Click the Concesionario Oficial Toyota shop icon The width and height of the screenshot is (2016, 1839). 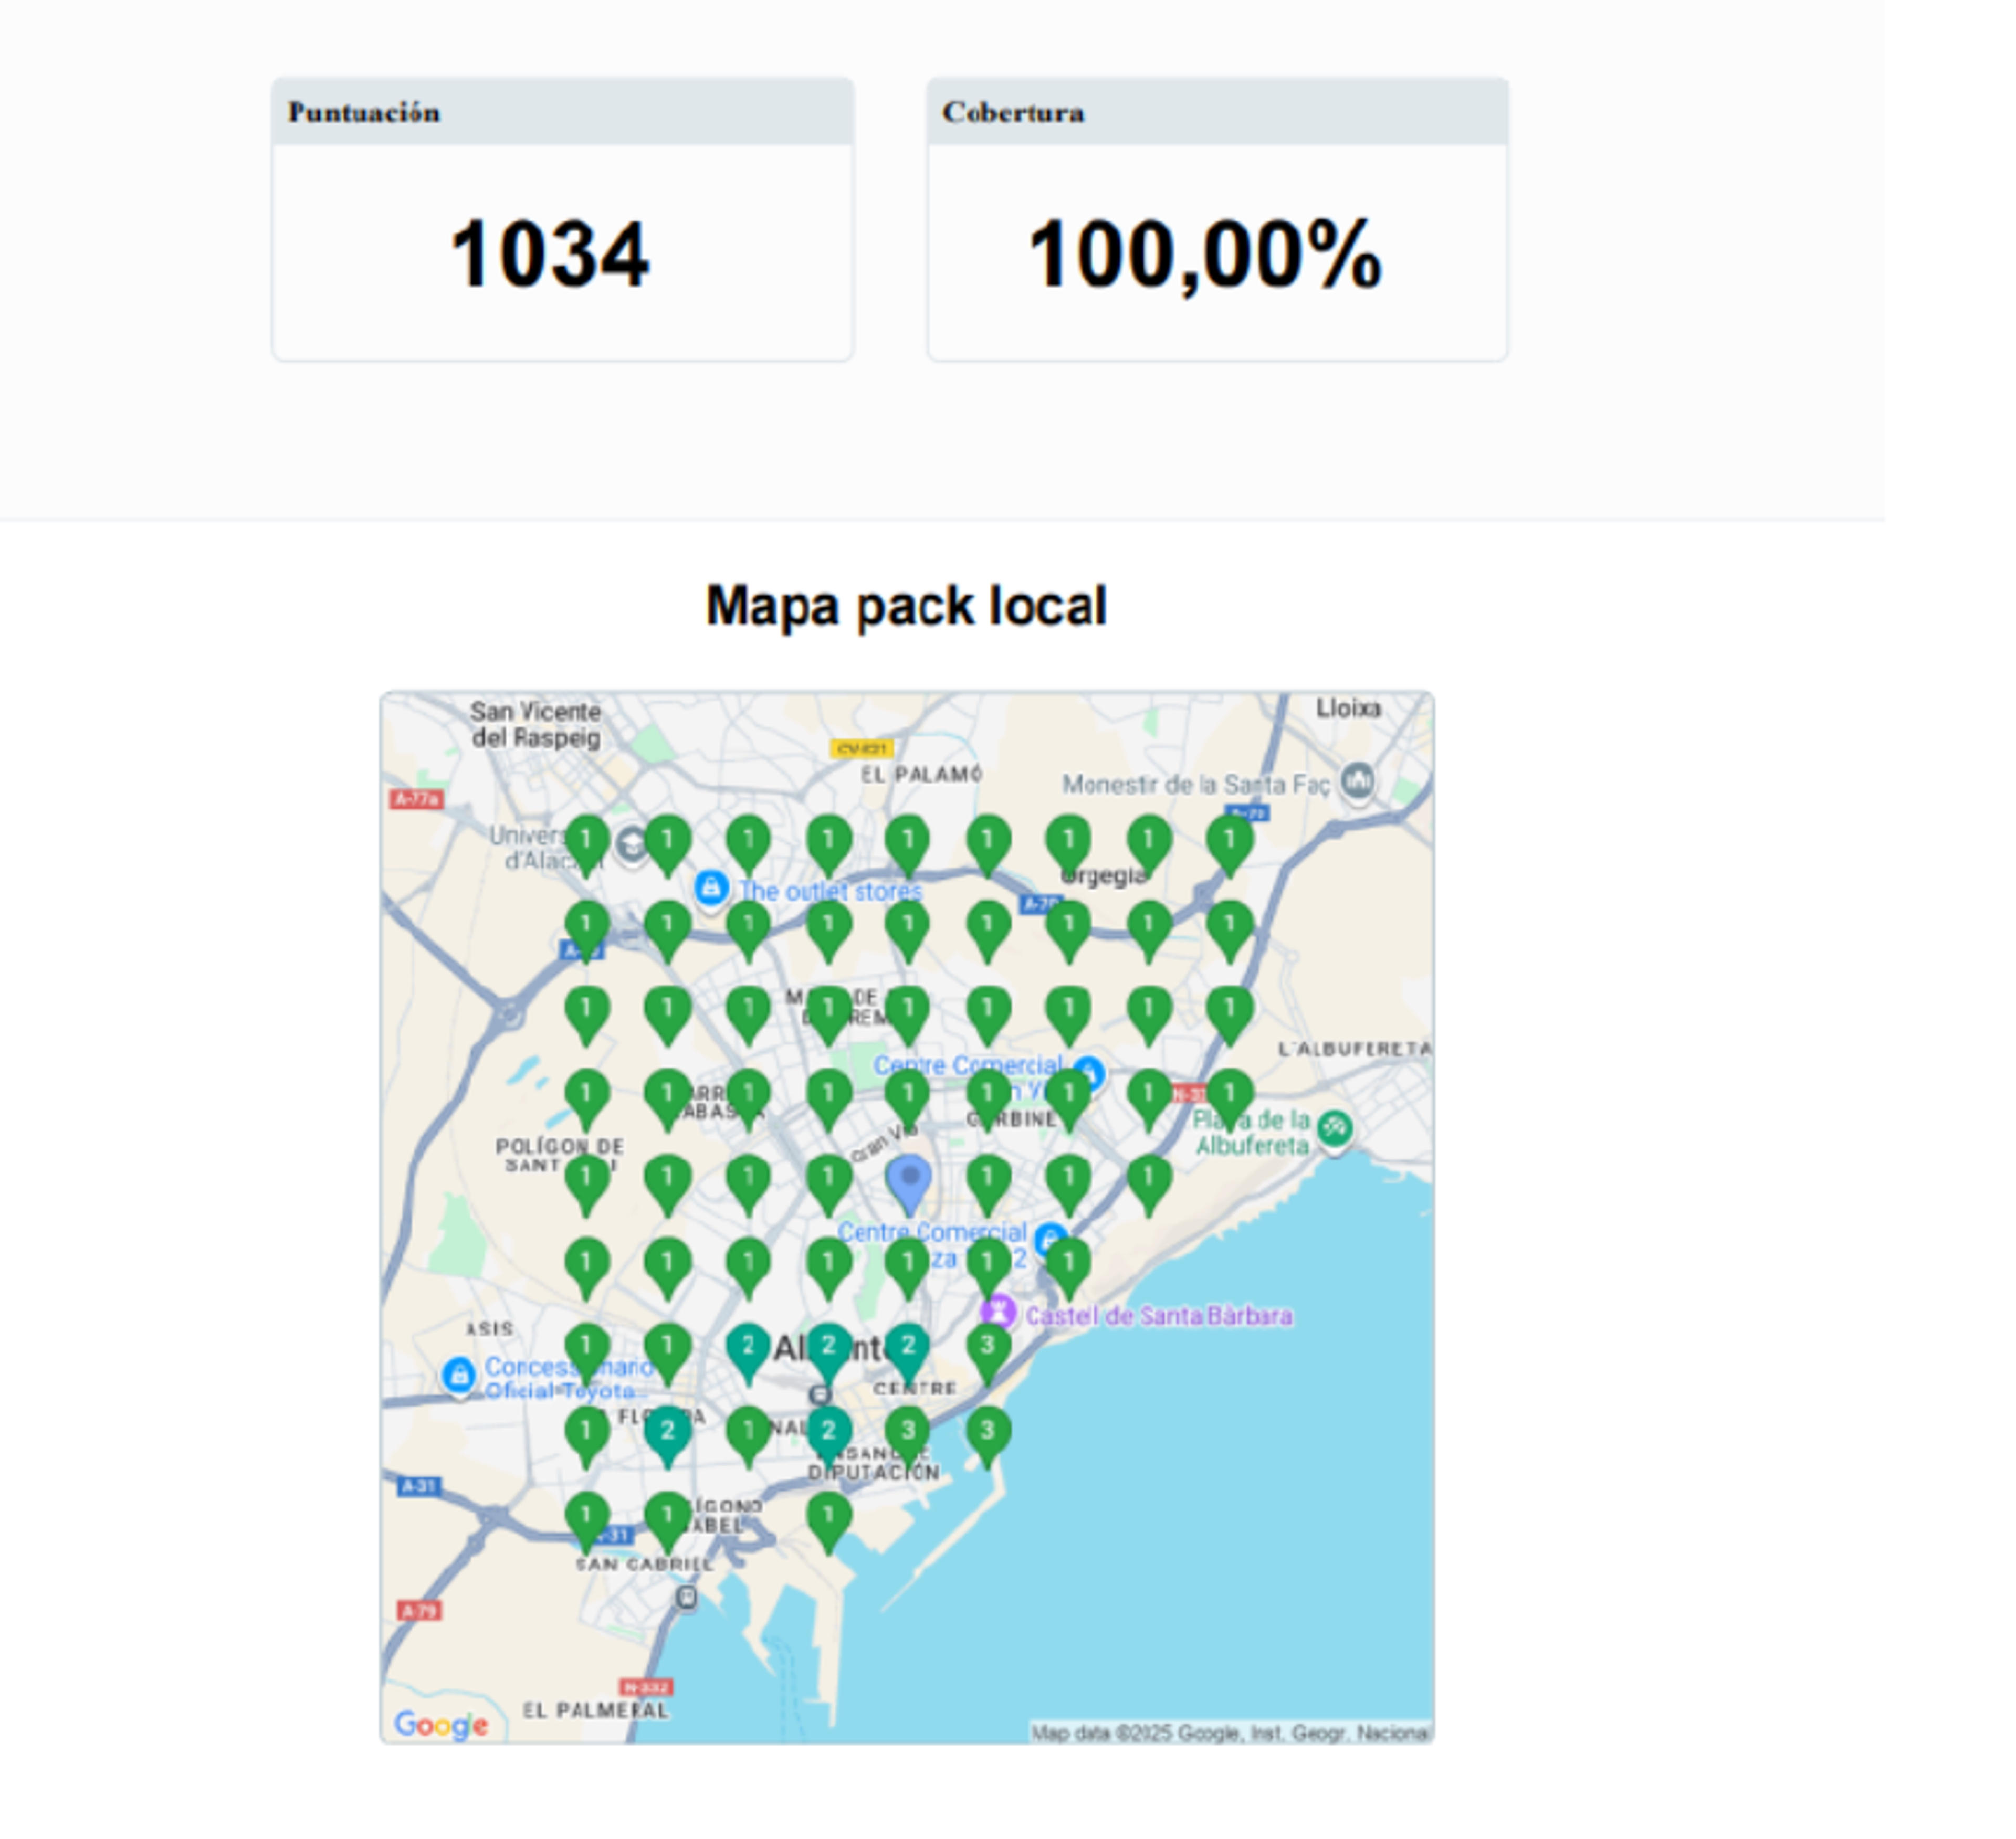[459, 1375]
